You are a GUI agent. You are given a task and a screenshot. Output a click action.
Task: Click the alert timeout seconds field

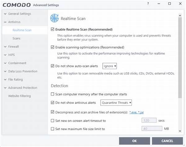149,120
